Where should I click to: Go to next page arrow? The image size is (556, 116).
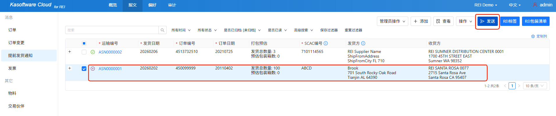[519, 86]
